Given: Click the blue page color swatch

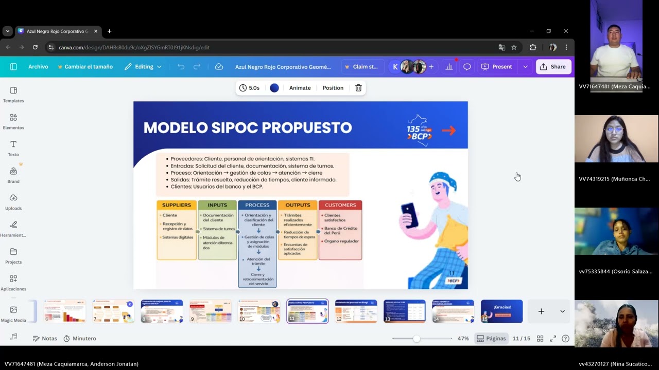Looking at the screenshot, I should pyautogui.click(x=274, y=88).
